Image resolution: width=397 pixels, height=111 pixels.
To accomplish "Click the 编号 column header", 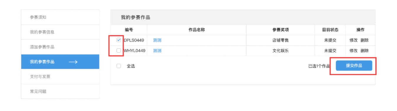I will coord(129,30).
